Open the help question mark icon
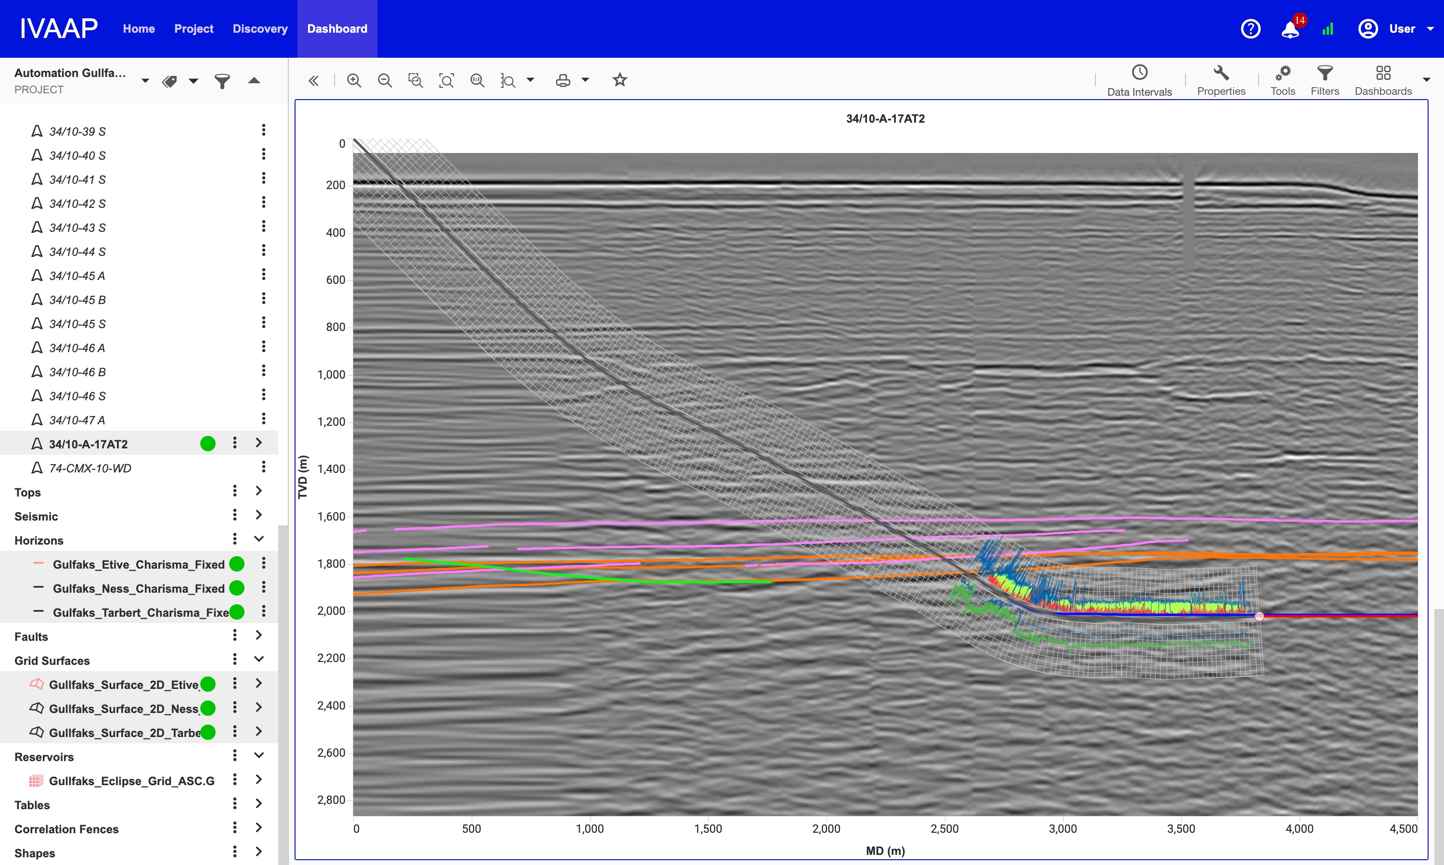Screen dimensions: 1444x865 1251,28
